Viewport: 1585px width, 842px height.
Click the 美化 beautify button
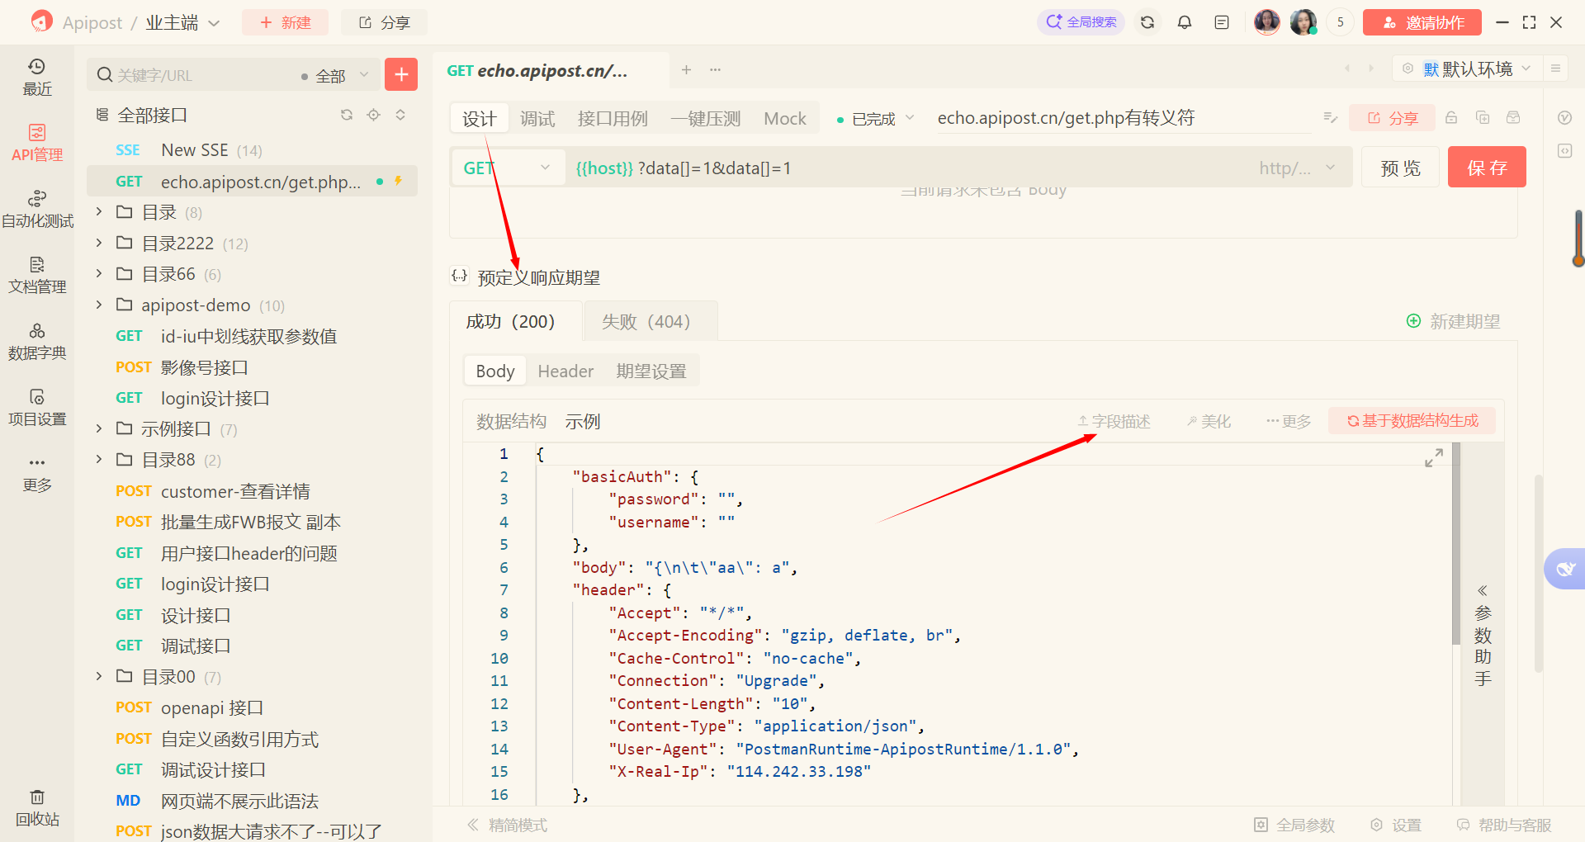tap(1209, 421)
